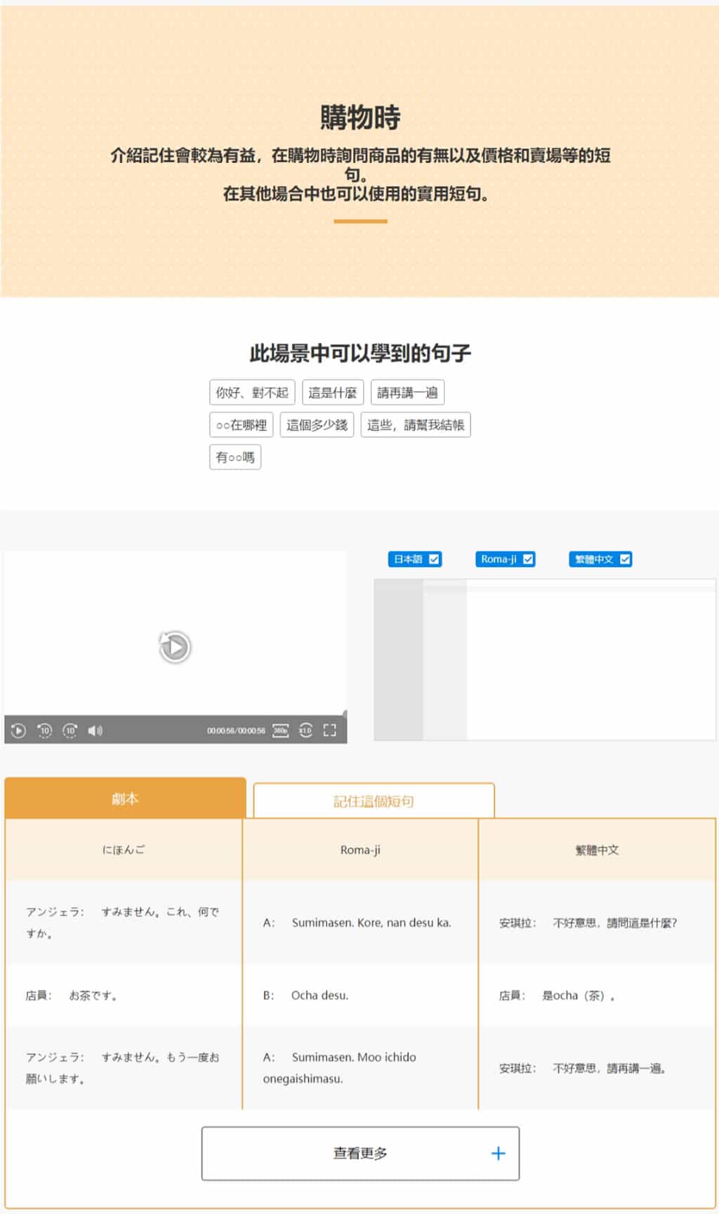This screenshot has width=719, height=1214.
Task: Click the play button in the video control bar
Action: (x=19, y=731)
